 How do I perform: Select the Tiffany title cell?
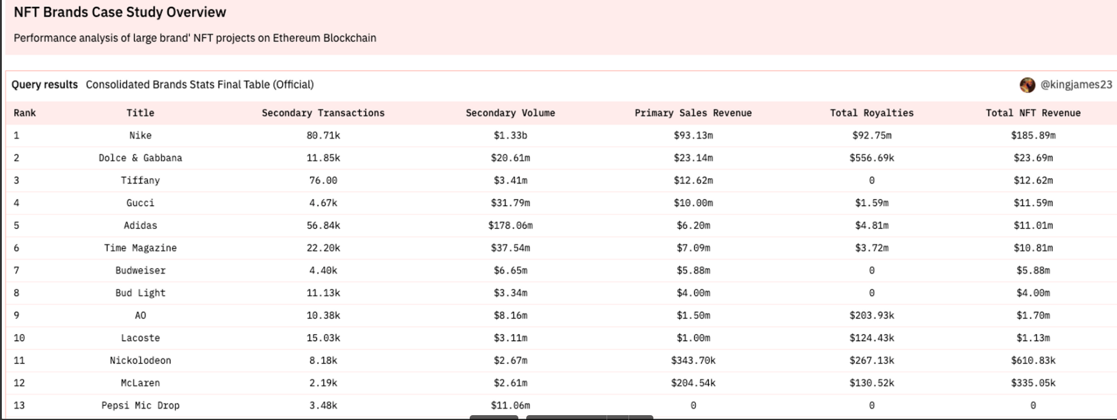click(141, 181)
